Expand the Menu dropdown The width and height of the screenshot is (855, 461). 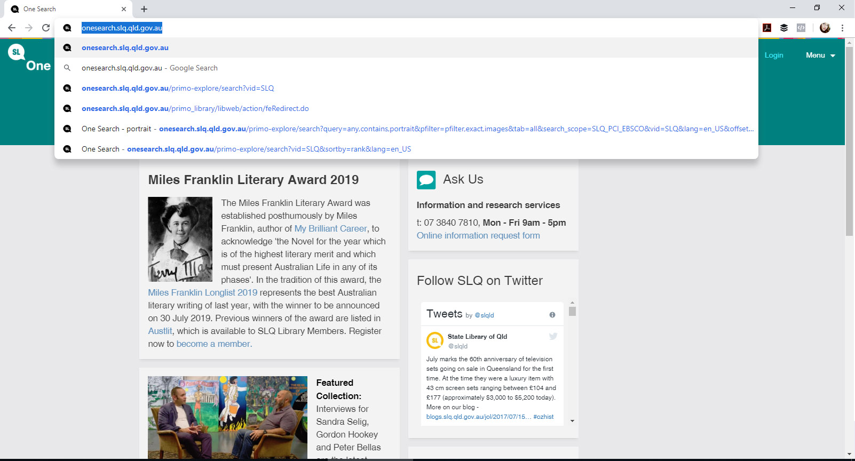(820, 55)
